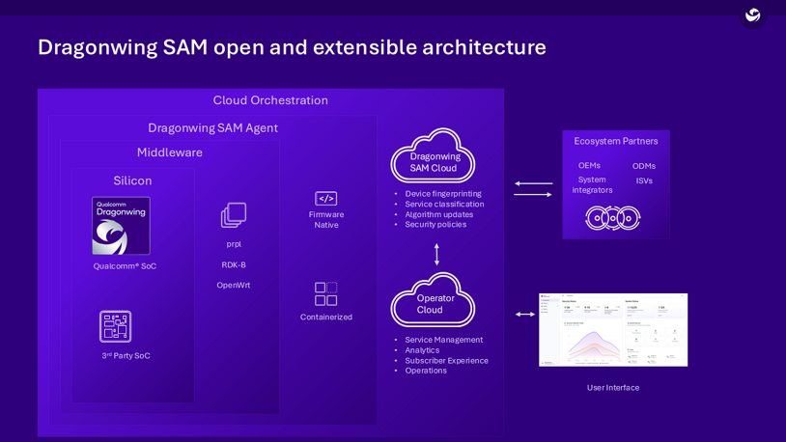This screenshot has width=786, height=442.
Task: Click the 'Silicon' heading
Action: pos(132,180)
